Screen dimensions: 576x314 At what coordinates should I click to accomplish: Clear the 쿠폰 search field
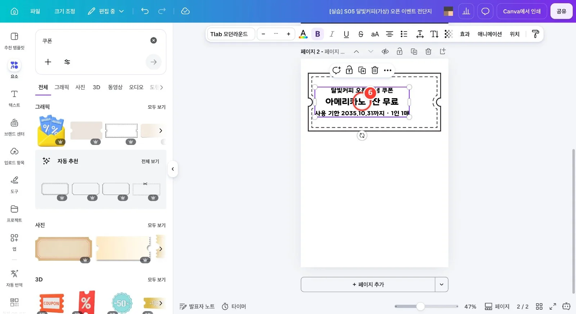154,40
